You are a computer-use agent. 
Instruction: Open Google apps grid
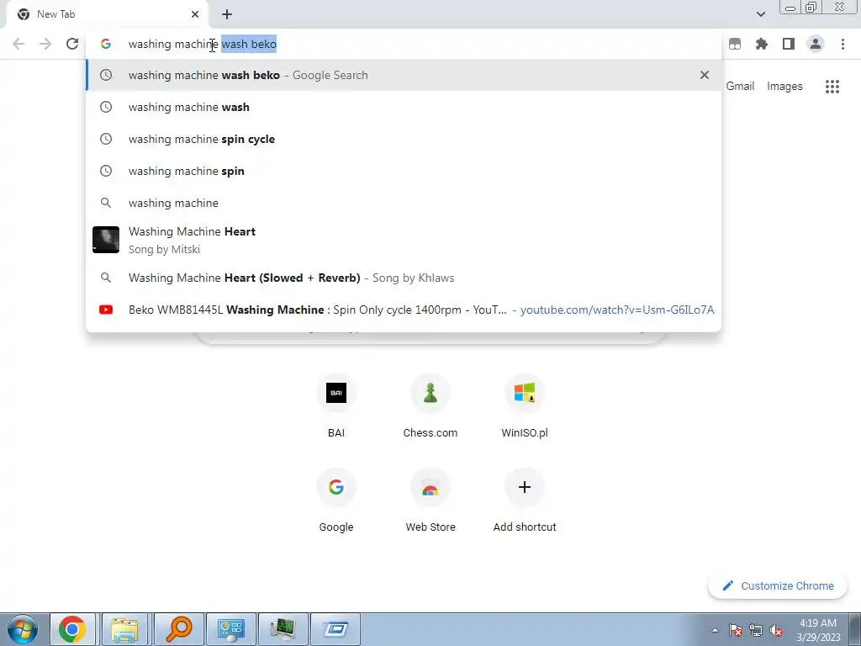pyautogui.click(x=832, y=87)
